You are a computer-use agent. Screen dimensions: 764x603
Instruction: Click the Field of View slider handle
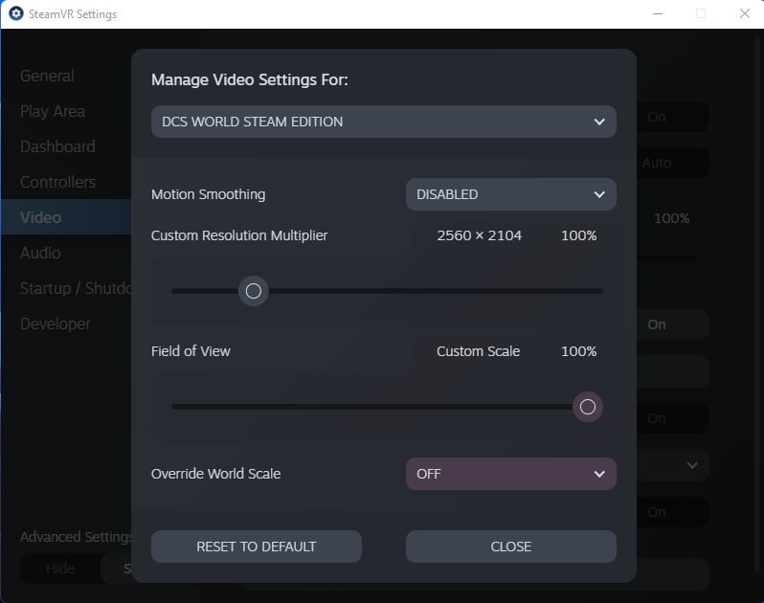(x=588, y=407)
